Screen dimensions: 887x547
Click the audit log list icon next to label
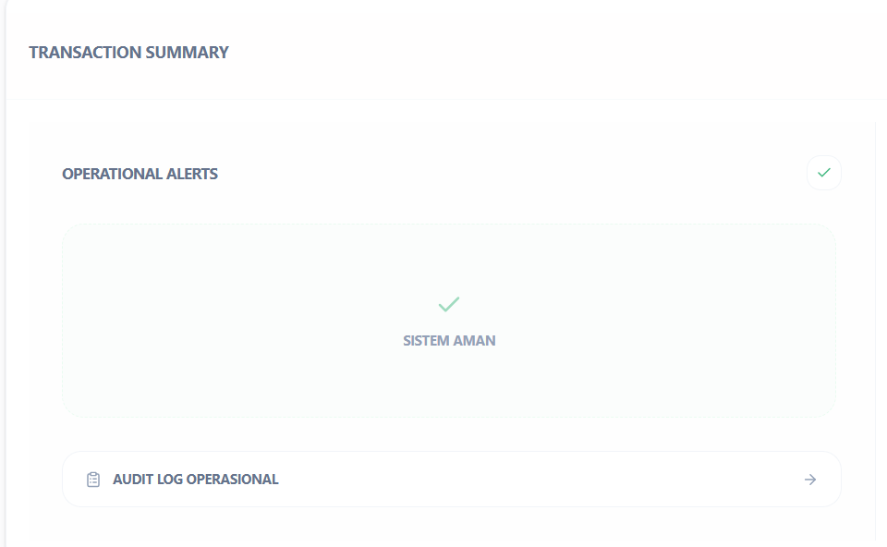[x=92, y=480]
